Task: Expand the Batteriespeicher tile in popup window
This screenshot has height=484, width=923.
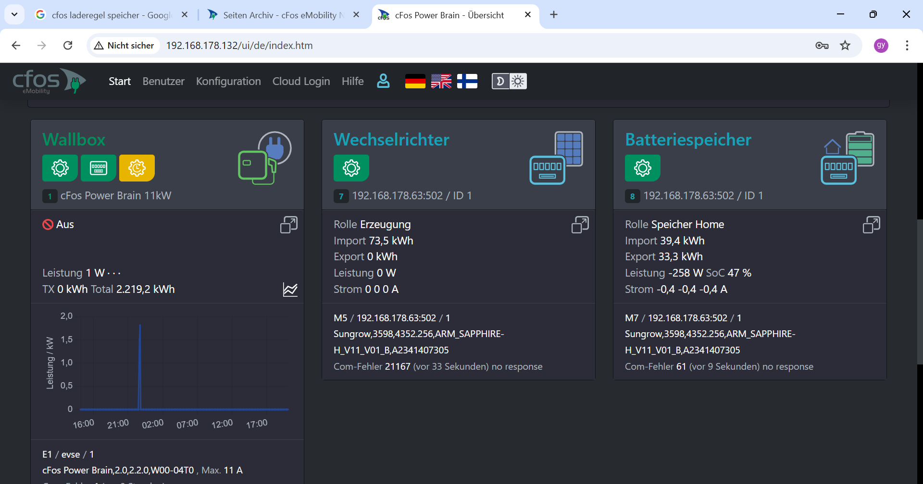Action: pyautogui.click(x=872, y=225)
